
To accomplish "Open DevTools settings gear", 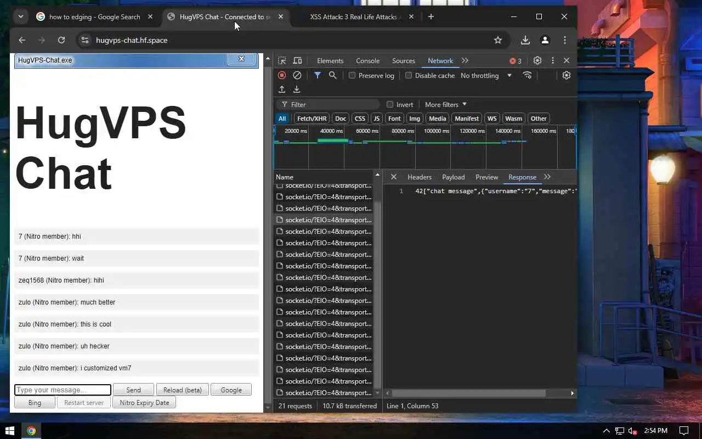I will [537, 60].
